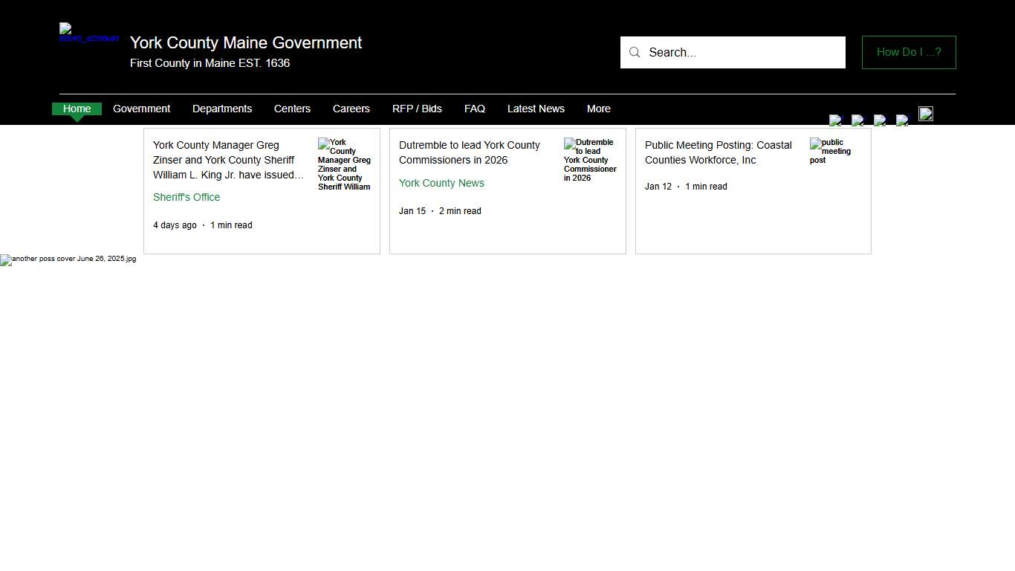Open the Sheriff's Office category link
This screenshot has width=1015, height=571.
point(187,197)
